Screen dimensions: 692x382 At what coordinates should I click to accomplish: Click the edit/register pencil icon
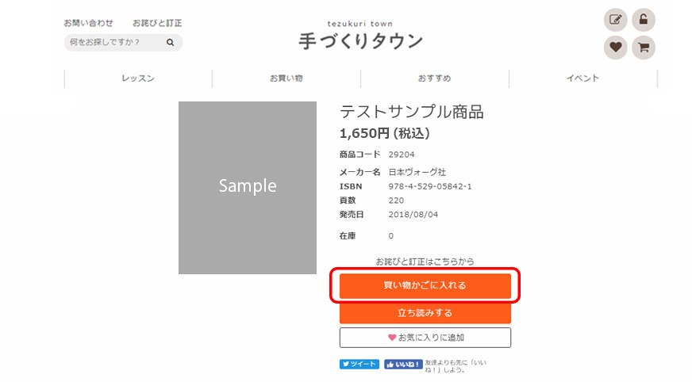tap(615, 21)
